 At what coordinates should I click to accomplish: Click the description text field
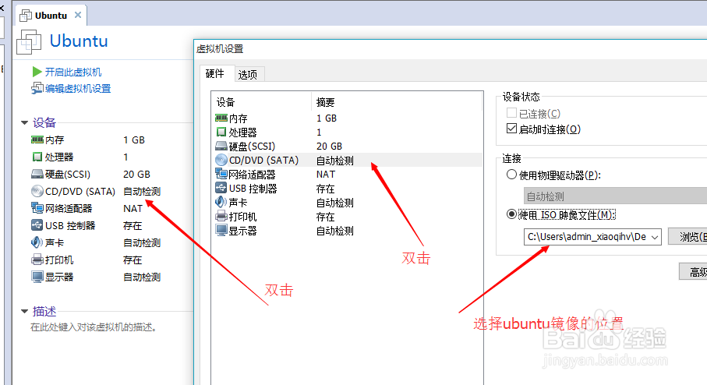click(x=94, y=327)
